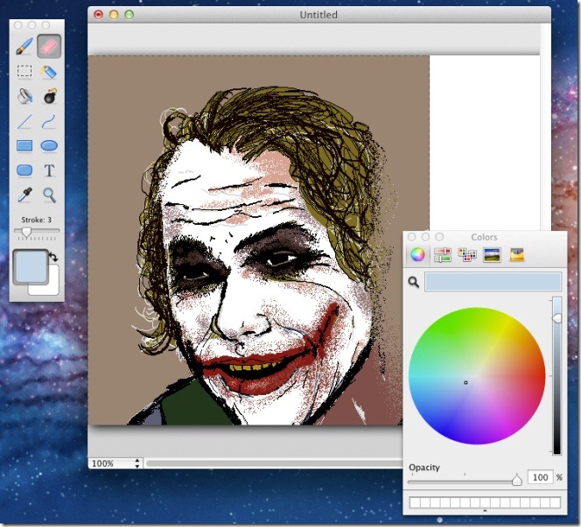
Task: Switch to Crayons tab in Colors
Action: [517, 255]
